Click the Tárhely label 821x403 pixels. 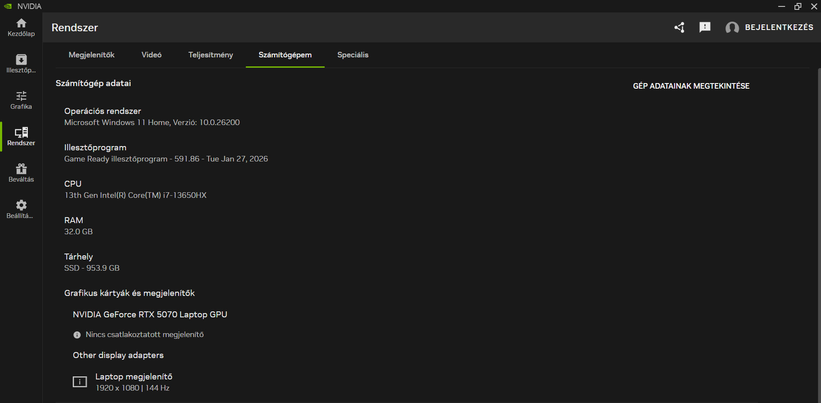[x=78, y=257]
